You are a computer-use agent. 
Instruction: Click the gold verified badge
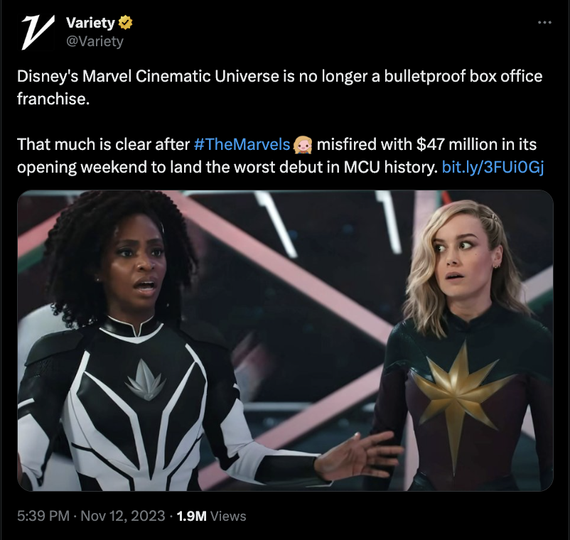[x=125, y=23]
